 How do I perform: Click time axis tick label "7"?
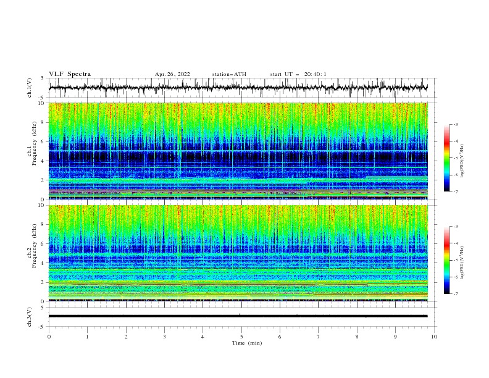pyautogui.click(x=319, y=337)
